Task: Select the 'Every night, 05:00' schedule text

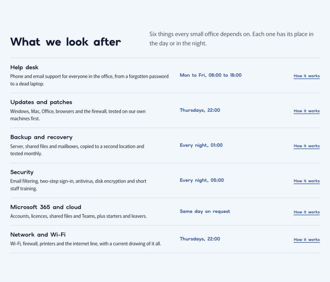Action: click(202, 180)
